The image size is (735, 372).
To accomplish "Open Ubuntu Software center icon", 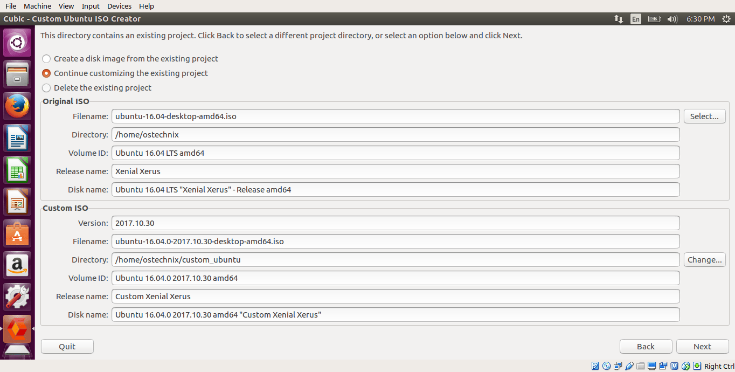I will [x=17, y=233].
